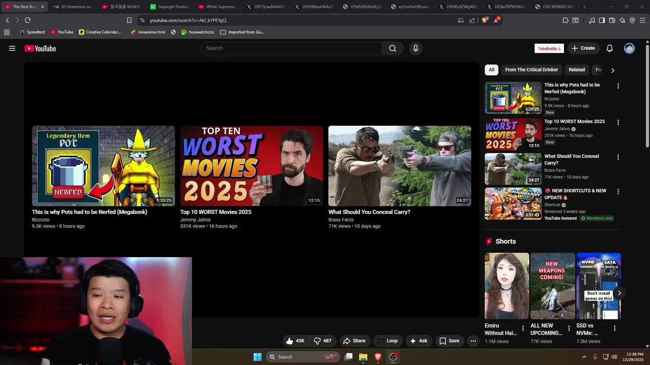Open the YouTube guide hamburger menu
The image size is (650, 365).
tap(12, 48)
